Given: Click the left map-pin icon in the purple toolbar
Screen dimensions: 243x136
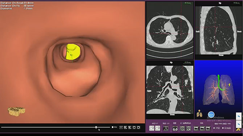Looking at the screenshot, I should [x=152, y=128].
